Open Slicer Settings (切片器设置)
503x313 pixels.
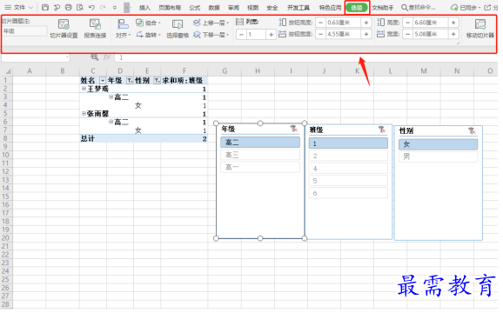[x=64, y=29]
